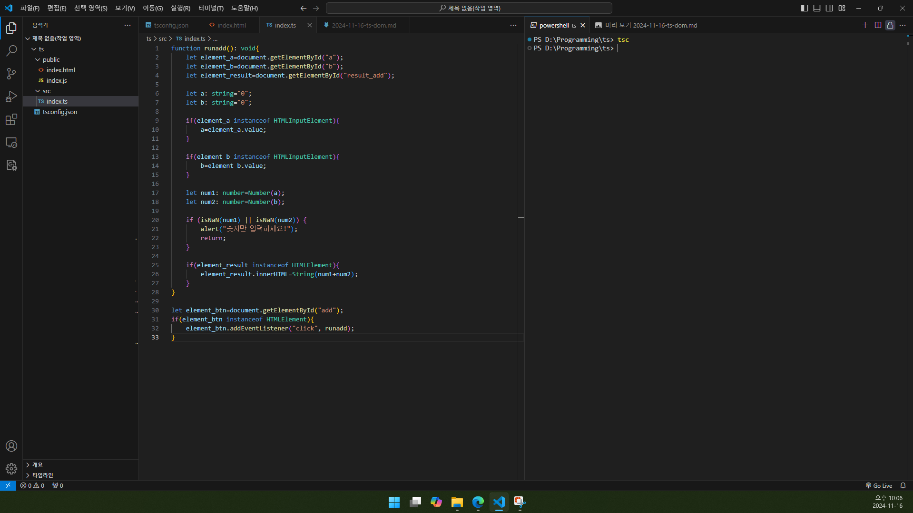Open more actions in right editor group

[903, 25]
